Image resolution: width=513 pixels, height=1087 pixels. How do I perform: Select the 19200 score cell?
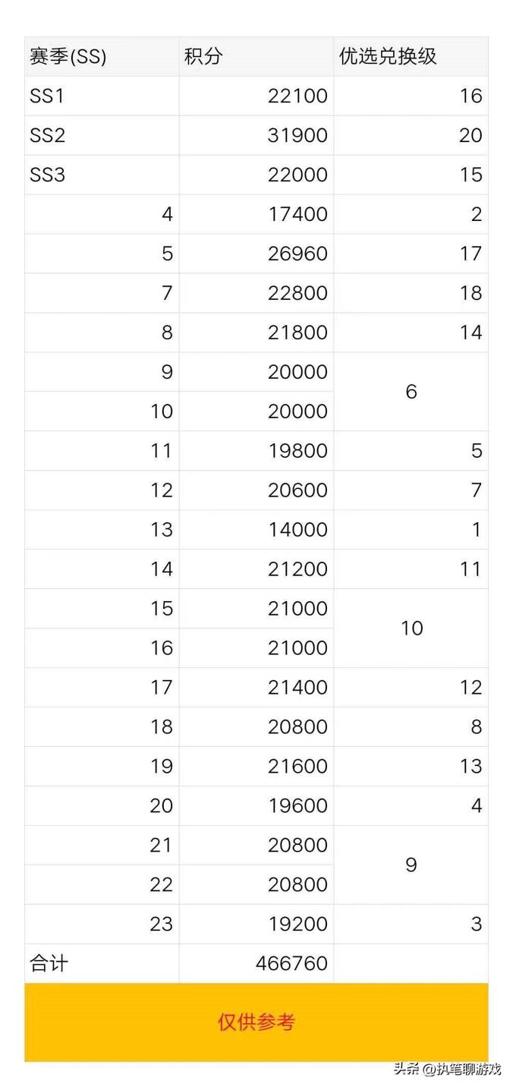coord(297,924)
